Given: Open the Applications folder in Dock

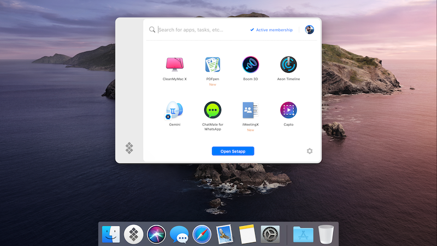Looking at the screenshot, I should [x=303, y=235].
